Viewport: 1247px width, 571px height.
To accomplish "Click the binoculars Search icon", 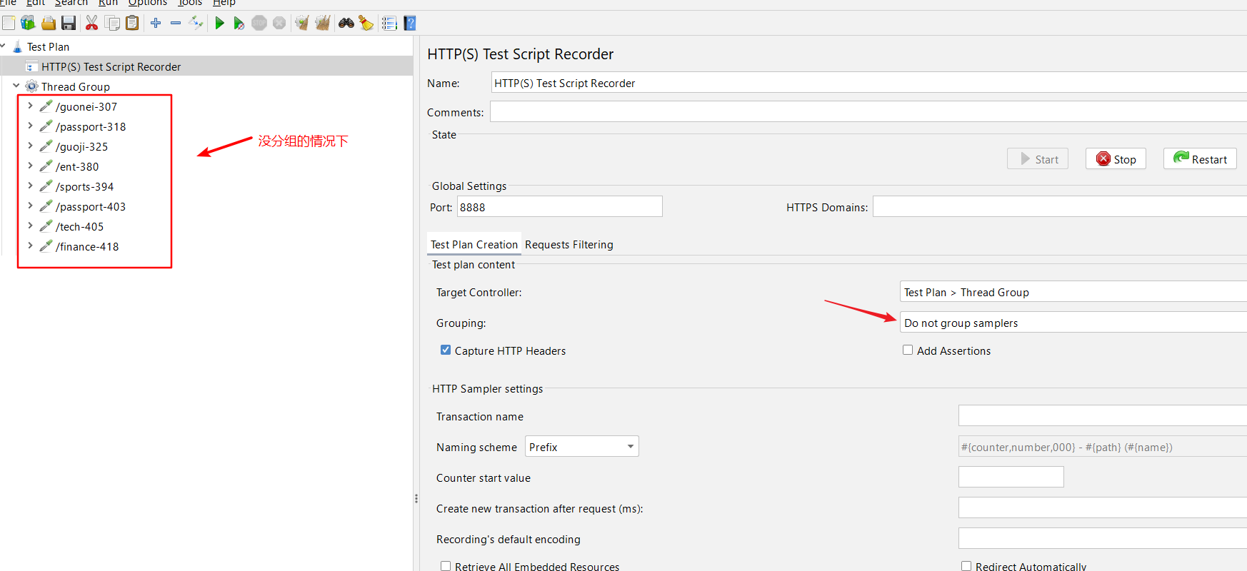I will click(346, 24).
